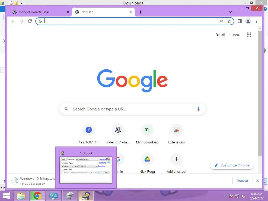This screenshot has height=201, width=268.
Task: Start voice search with the microphone
Action: pos(198,109)
